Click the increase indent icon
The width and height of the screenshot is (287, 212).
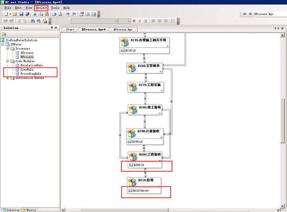click(11, 21)
